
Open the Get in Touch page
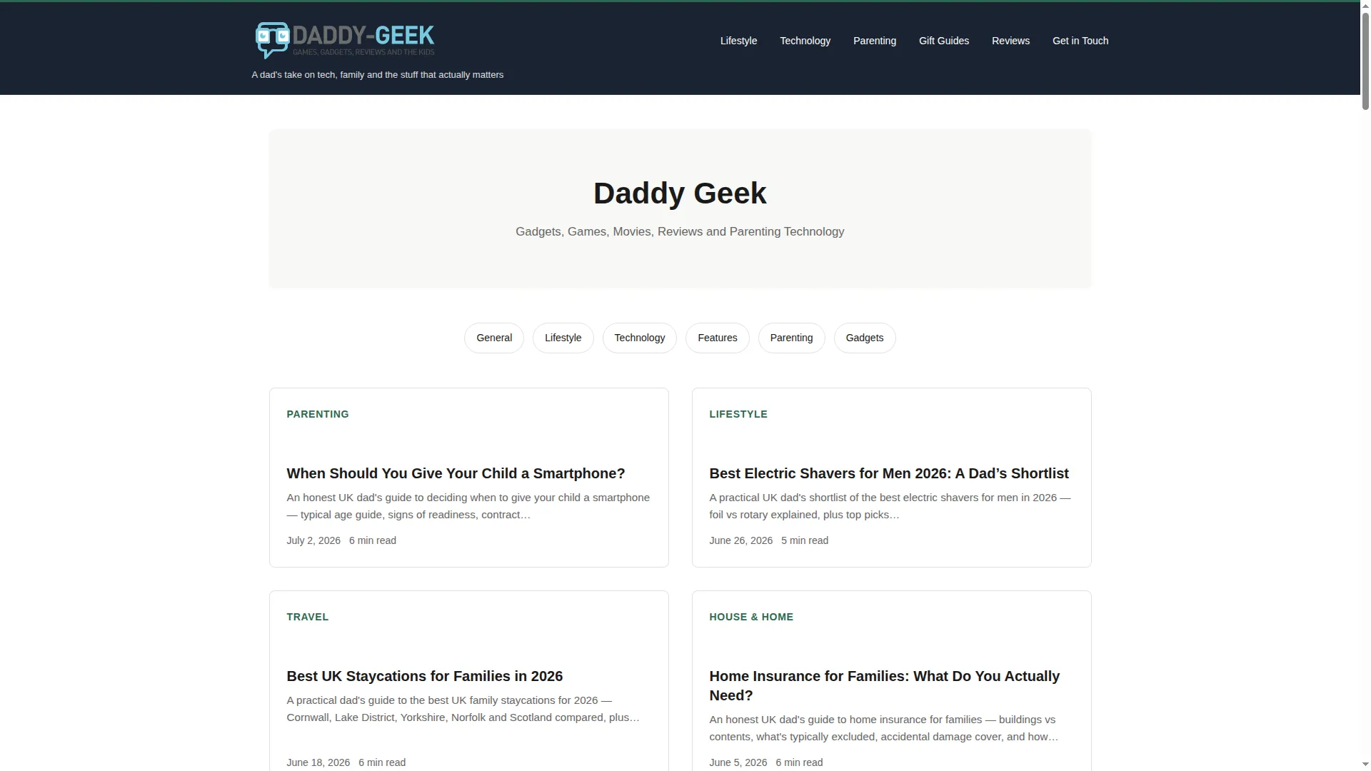[x=1080, y=41]
